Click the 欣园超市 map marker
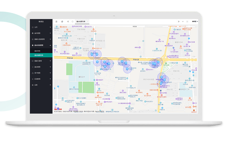 (97, 80)
